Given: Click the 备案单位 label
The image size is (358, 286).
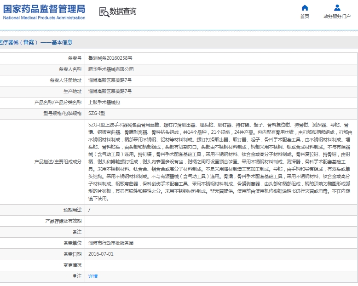Looking at the screenshot, I should point(72,243).
